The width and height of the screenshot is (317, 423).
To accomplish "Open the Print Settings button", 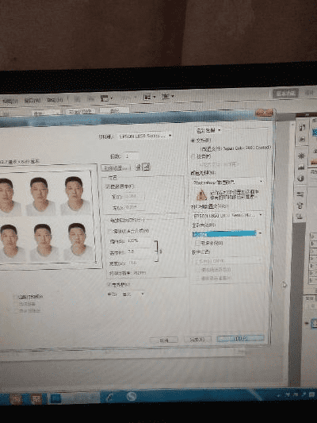I will pos(116,167).
